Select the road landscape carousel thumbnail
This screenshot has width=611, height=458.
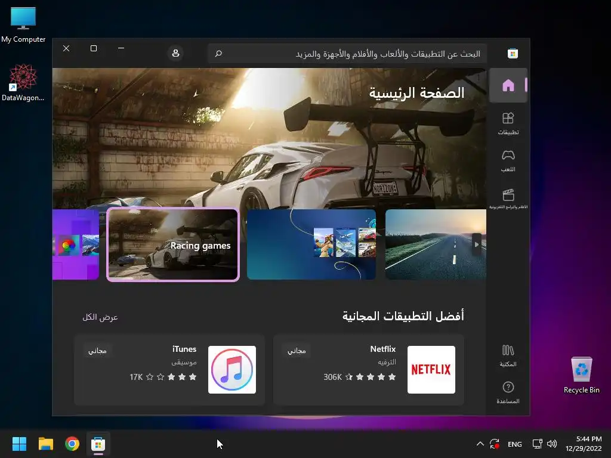click(x=435, y=245)
